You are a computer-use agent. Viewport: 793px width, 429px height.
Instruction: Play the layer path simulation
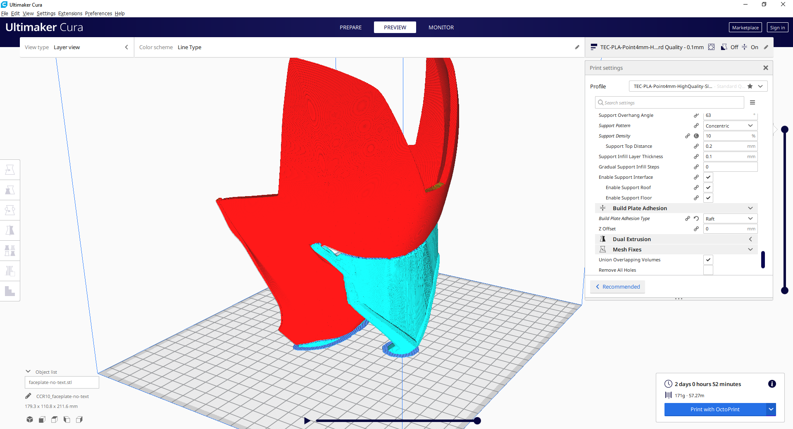coord(307,421)
